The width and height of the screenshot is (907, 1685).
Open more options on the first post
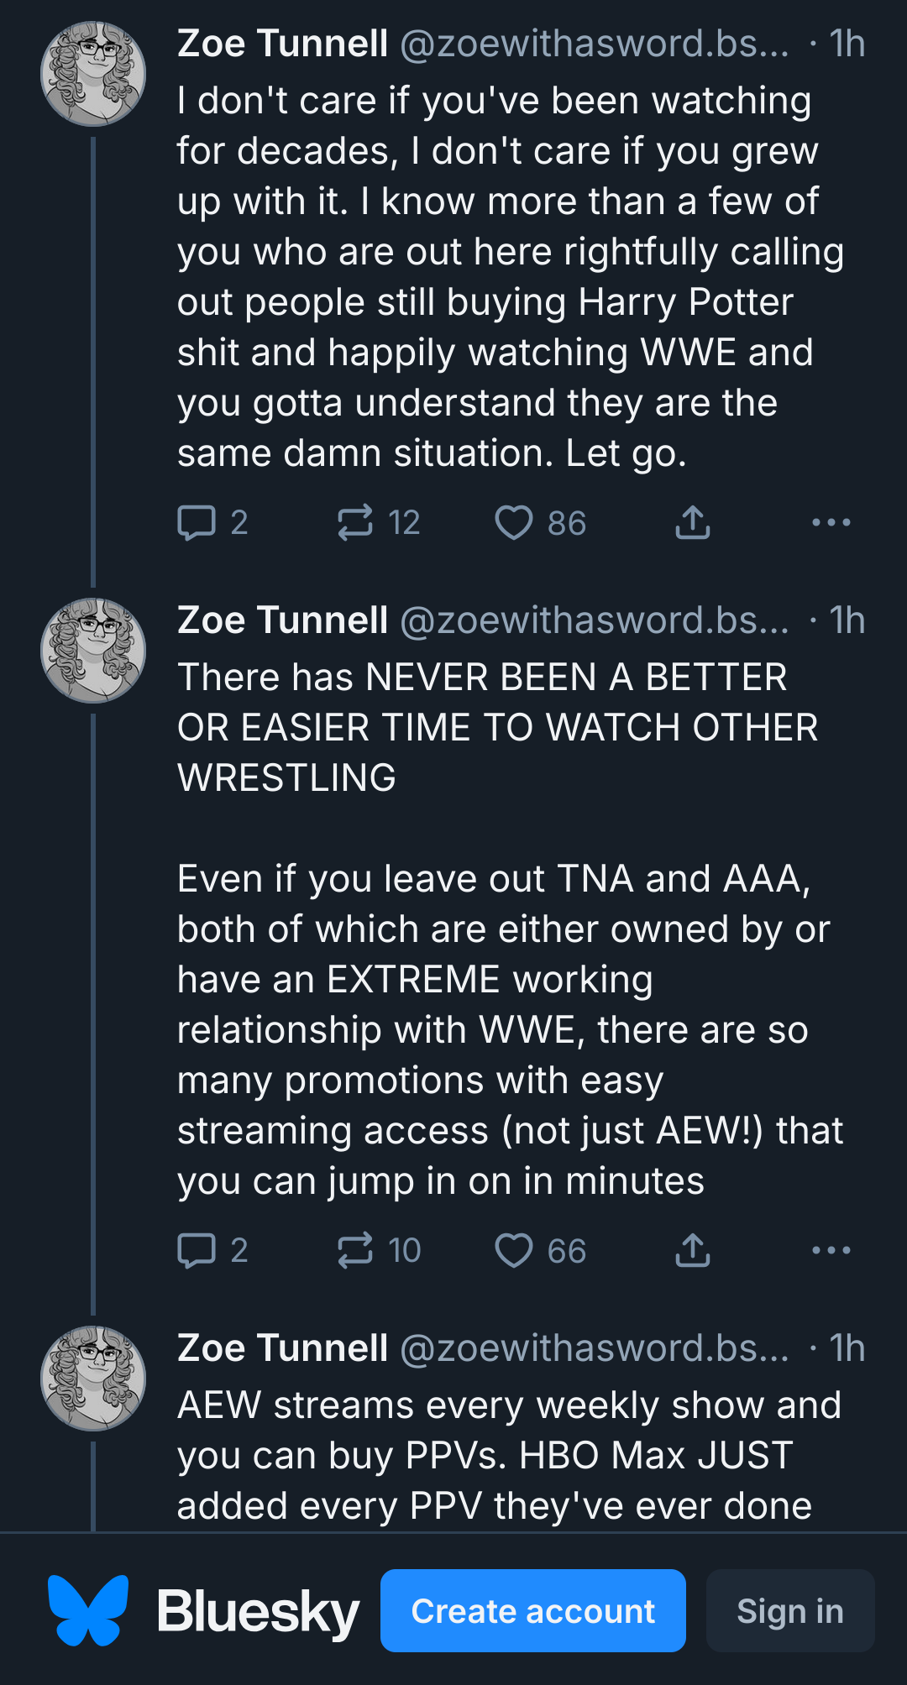(831, 522)
